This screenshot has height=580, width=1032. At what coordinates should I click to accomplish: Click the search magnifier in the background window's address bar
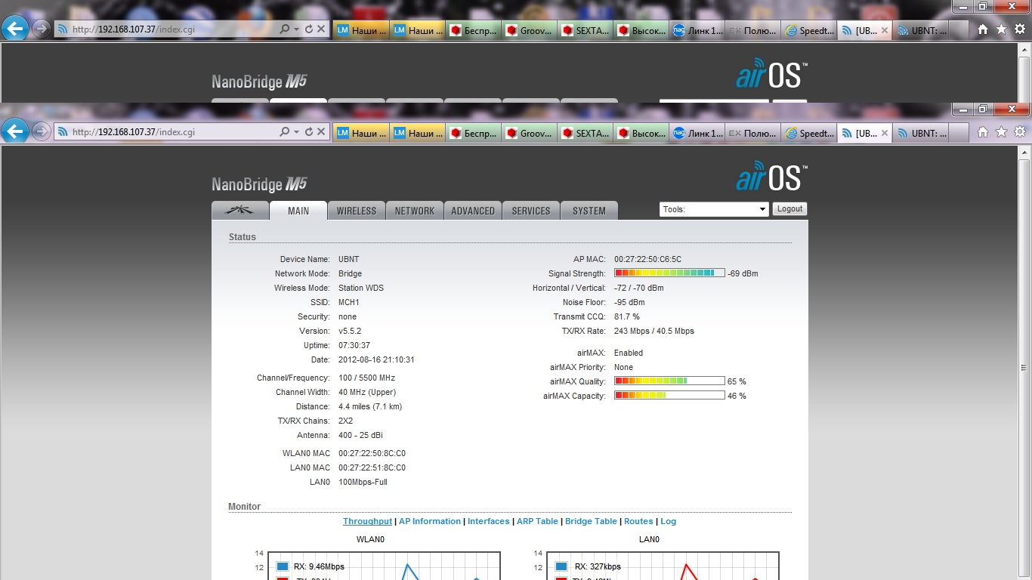tap(285, 29)
